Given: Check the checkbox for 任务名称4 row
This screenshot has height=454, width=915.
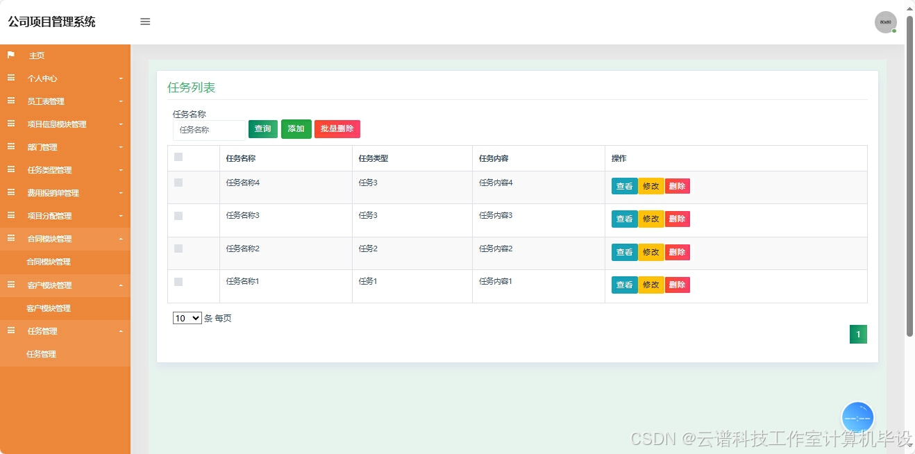Looking at the screenshot, I should (x=177, y=181).
